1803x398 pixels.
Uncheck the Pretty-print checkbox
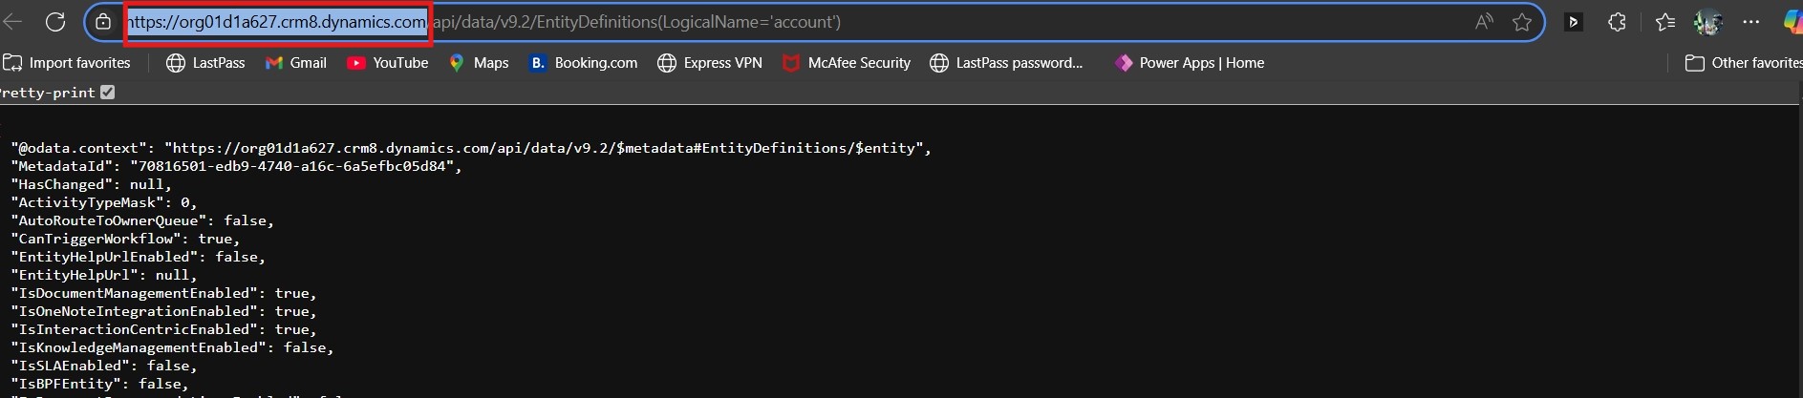(107, 93)
